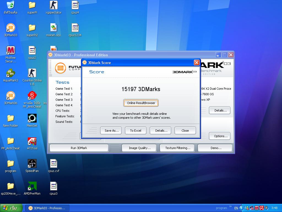
Task: Select the ATITool desktop icon
Action: (32, 141)
